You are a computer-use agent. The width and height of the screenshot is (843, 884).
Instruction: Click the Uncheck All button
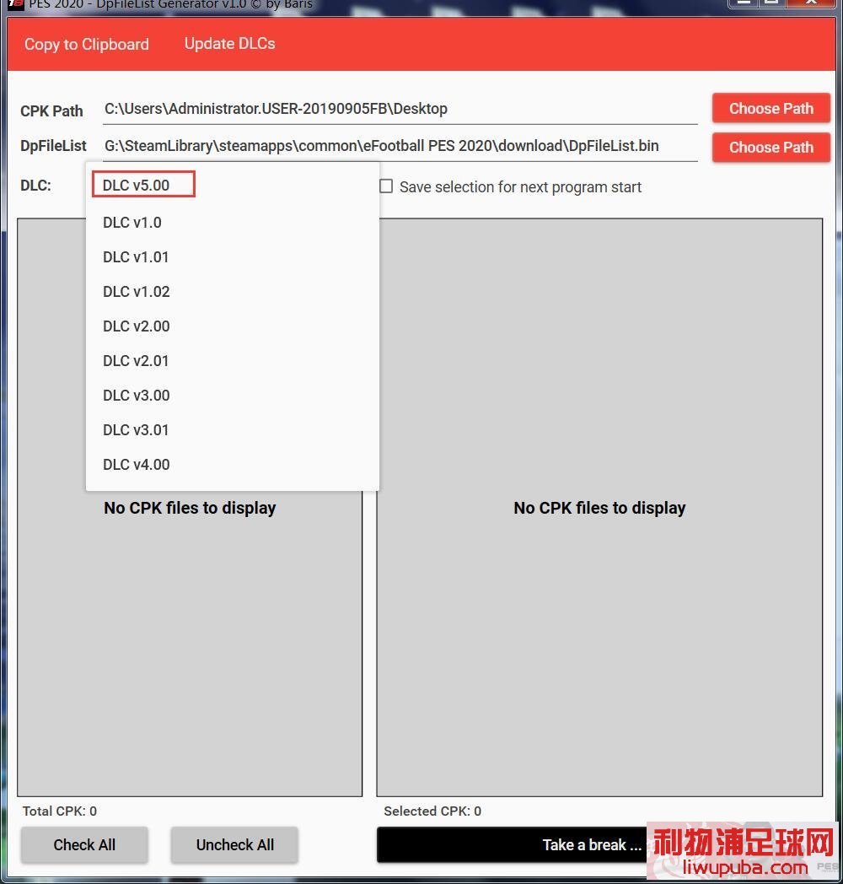coord(234,844)
